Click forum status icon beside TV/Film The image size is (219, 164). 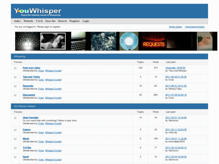(15, 148)
